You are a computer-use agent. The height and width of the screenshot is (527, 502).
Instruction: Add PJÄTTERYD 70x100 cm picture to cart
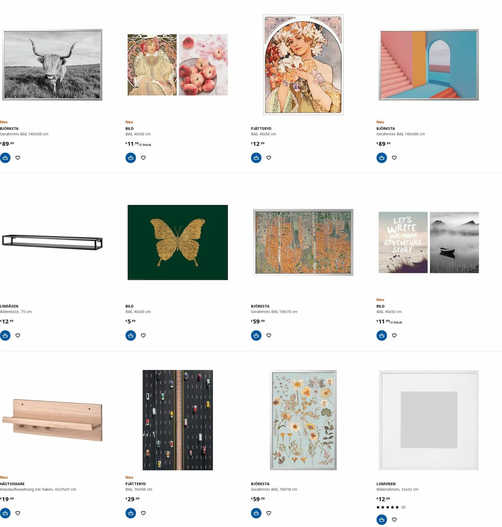[x=131, y=513]
